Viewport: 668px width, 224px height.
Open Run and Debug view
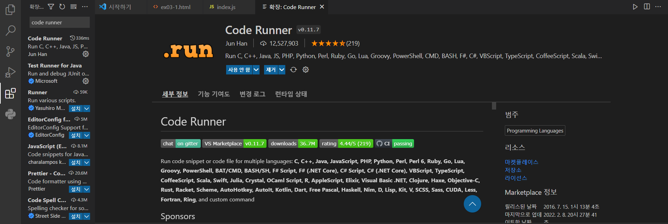[x=10, y=72]
